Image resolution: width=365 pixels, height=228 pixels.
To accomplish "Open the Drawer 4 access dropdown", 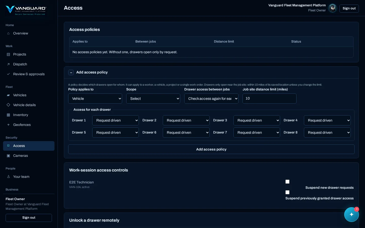I will (x=327, y=120).
